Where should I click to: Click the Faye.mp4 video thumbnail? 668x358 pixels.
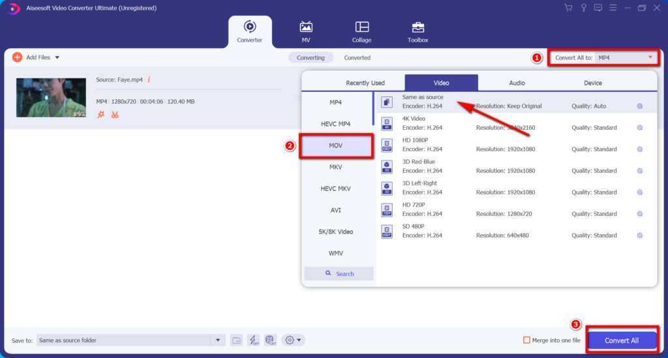[51, 98]
